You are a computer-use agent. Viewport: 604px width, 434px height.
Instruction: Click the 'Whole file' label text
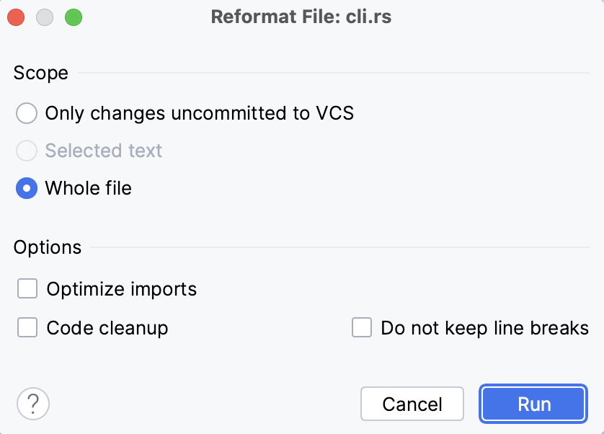(88, 188)
